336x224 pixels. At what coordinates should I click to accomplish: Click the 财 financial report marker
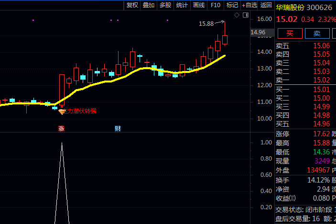click(x=118, y=129)
